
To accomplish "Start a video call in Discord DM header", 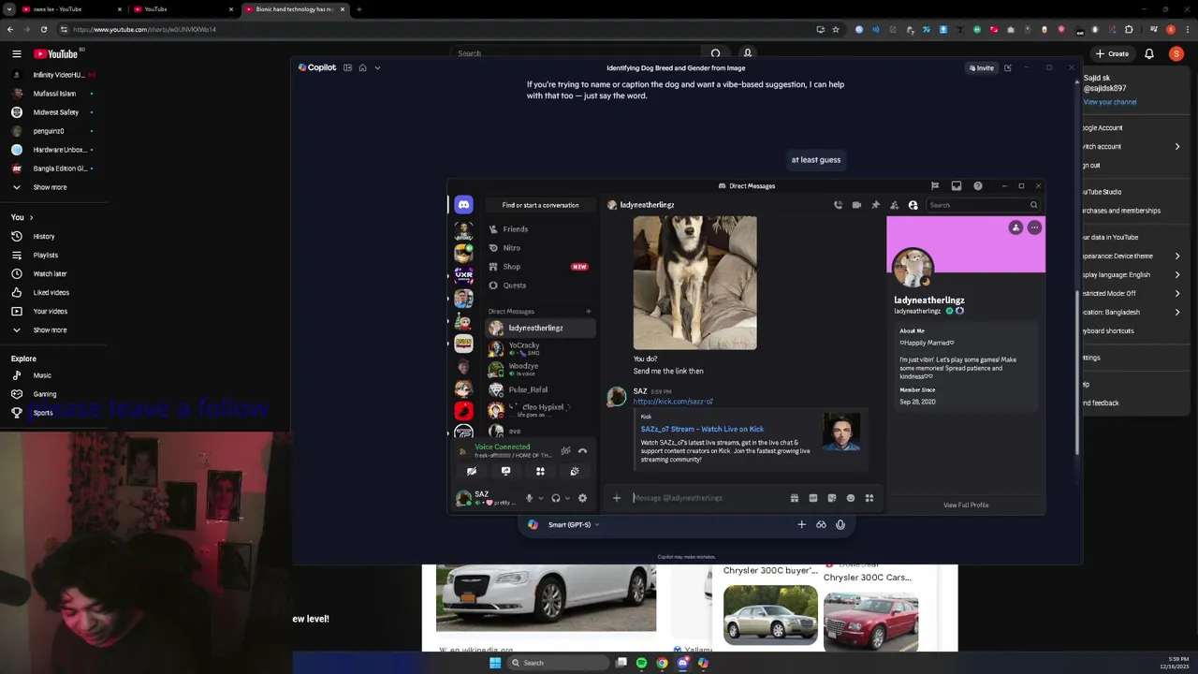I will pyautogui.click(x=856, y=205).
